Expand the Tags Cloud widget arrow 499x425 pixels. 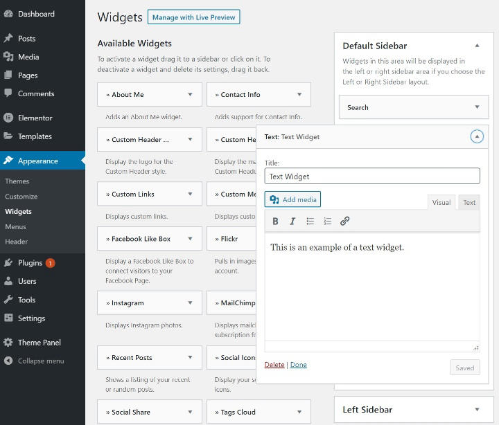tap(299, 412)
